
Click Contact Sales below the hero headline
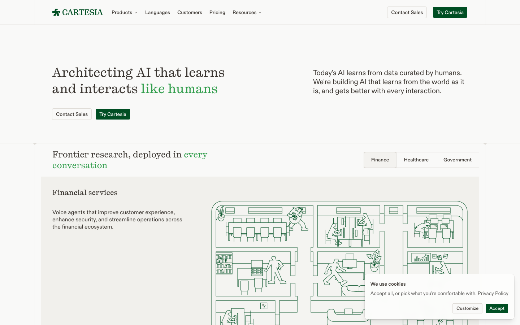click(72, 114)
